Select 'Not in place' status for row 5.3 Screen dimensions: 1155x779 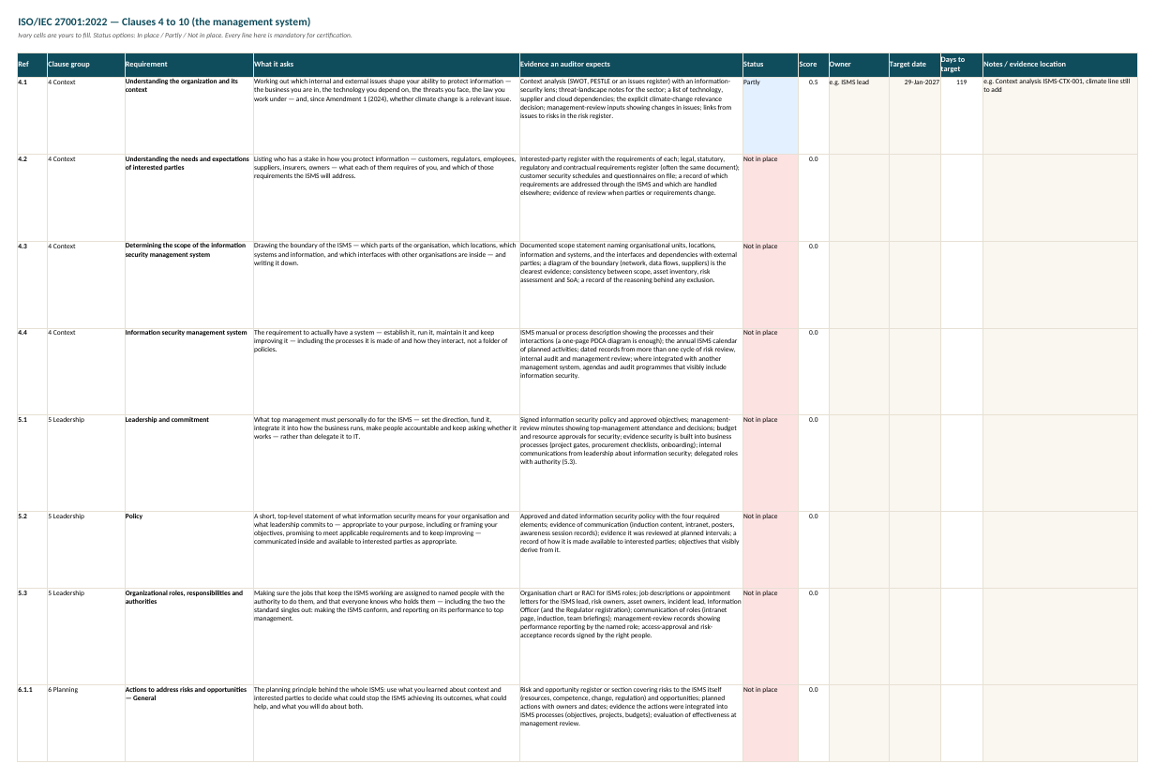(770, 635)
